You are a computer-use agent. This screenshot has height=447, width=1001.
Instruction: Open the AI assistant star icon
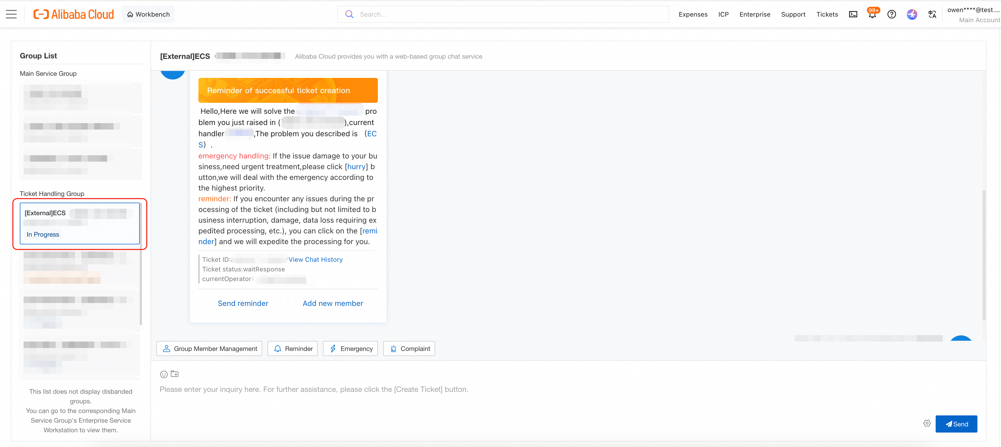click(912, 14)
